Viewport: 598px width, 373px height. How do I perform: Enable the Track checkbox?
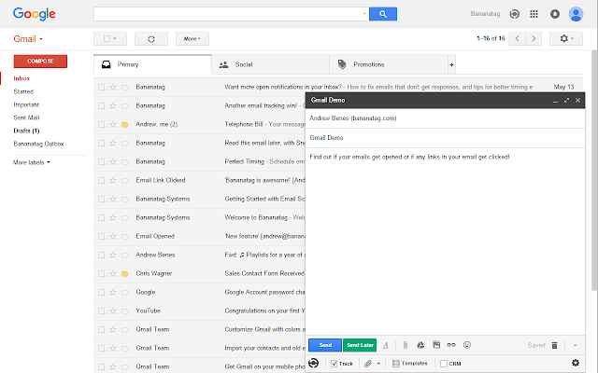tap(335, 364)
